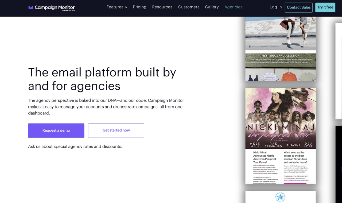Screen dimensions: 342x203
Task: Open the partially visible white email at far right
Action: coord(338,71)
